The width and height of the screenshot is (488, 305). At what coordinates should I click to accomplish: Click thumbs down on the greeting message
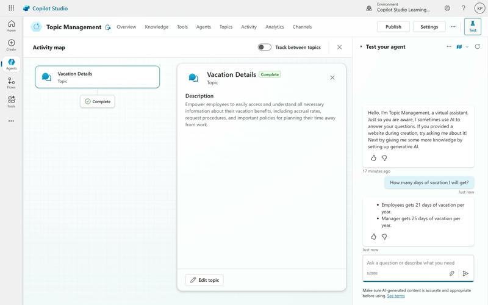coord(384,158)
